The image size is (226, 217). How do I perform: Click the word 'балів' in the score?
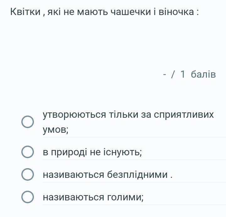point(203,74)
